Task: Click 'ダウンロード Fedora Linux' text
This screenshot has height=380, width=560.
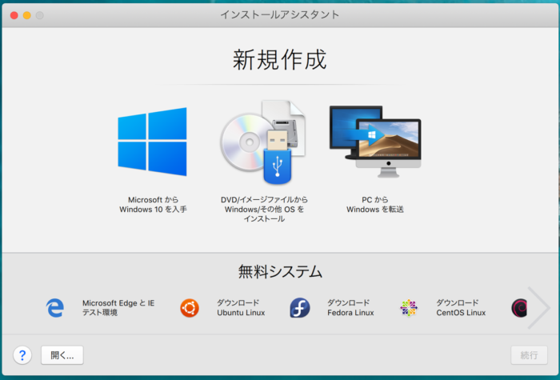Action: [x=350, y=307]
